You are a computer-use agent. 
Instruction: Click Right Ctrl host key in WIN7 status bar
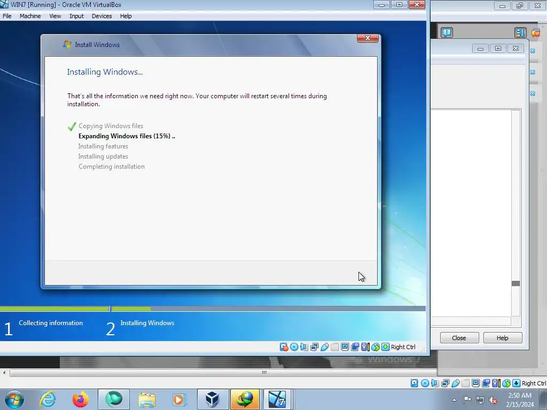coord(403,347)
